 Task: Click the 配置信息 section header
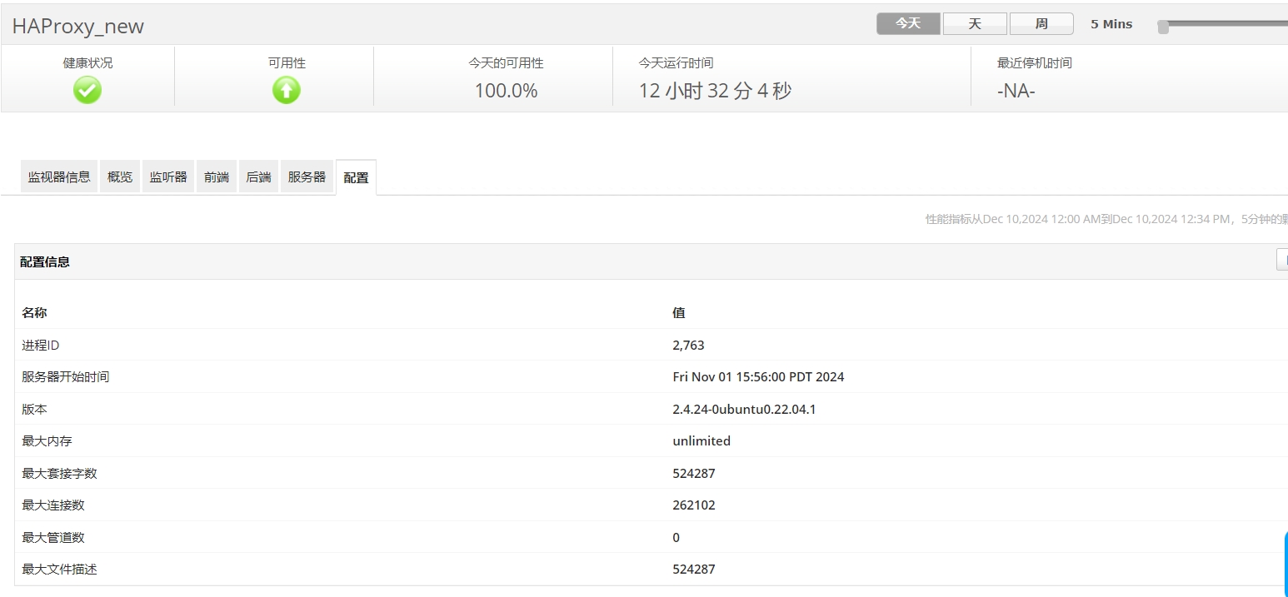click(45, 261)
